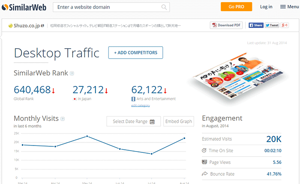Click the Estimated Visits 20K value
The height and width of the screenshot is (184, 300).
pyautogui.click(x=274, y=139)
